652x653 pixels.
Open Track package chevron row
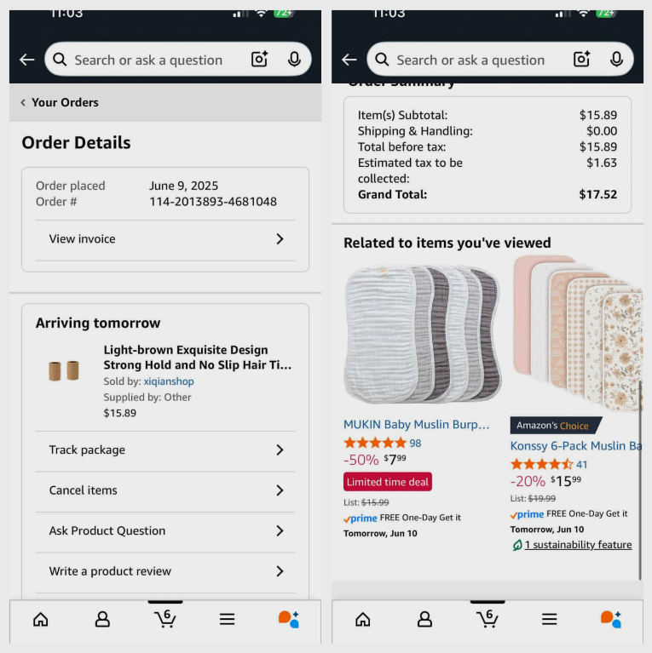click(x=165, y=450)
